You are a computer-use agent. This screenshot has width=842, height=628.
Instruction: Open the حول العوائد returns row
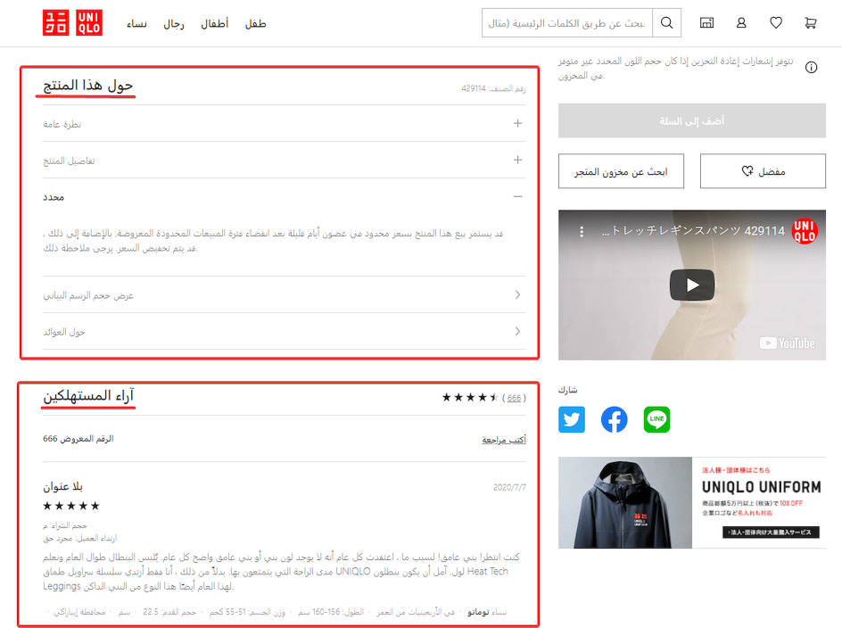(x=284, y=332)
